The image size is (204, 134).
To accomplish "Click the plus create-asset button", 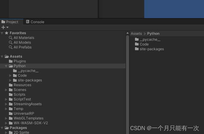I will [x=3, y=27].
